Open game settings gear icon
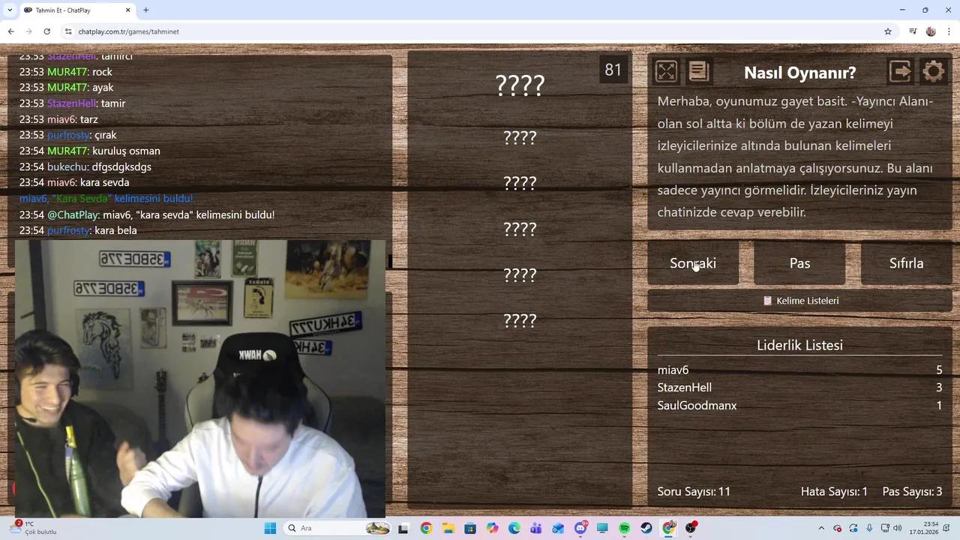The width and height of the screenshot is (960, 540). 933,71
